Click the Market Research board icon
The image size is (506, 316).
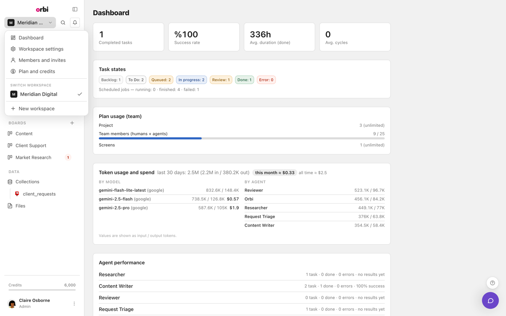pos(10,158)
